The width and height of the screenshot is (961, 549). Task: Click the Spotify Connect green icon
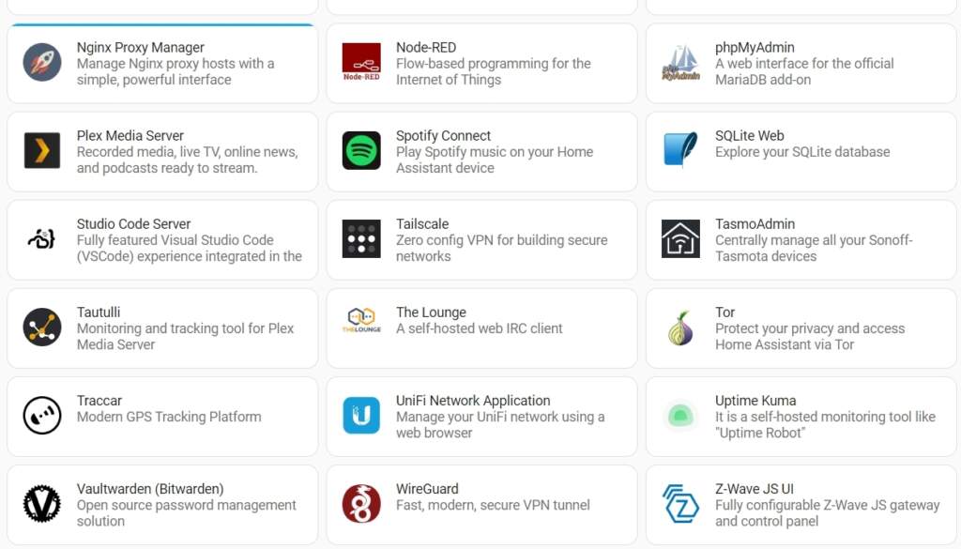[x=361, y=151]
